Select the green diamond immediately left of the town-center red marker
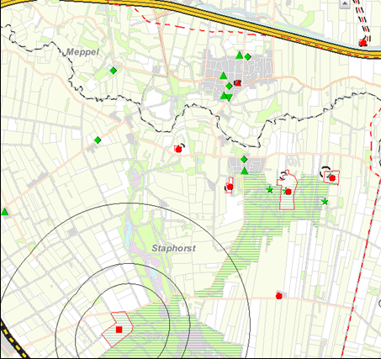This screenshot has height=359, width=381. click(x=229, y=86)
